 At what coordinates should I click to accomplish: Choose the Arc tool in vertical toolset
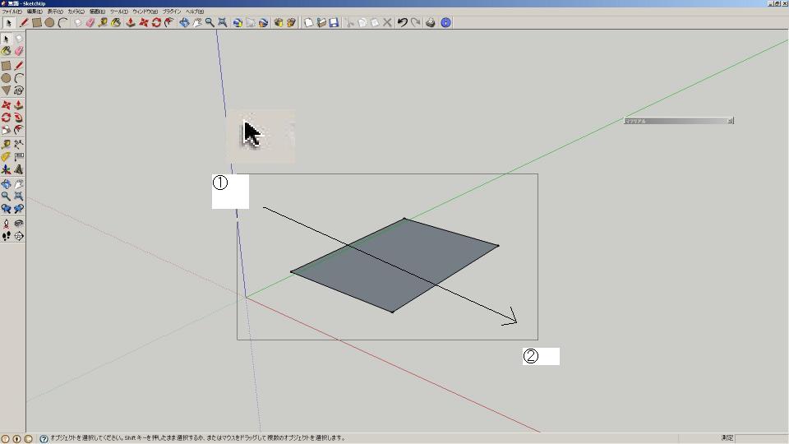click(x=19, y=78)
